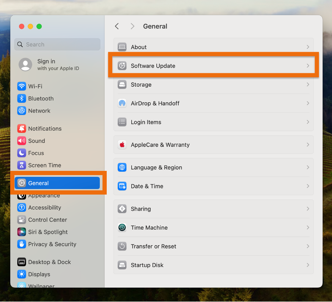
Task: Select the Network label in sidebar
Action: (x=39, y=111)
